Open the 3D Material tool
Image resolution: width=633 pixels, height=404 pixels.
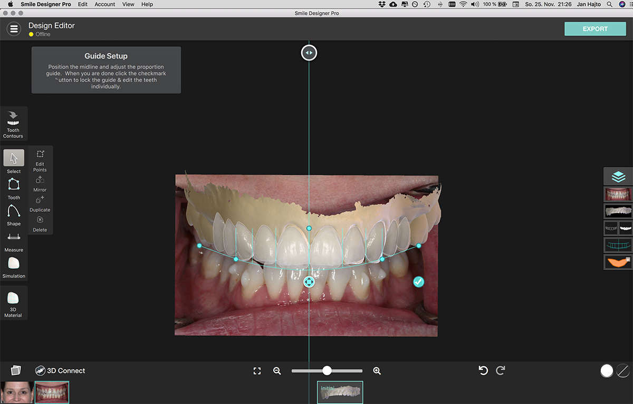[13, 303]
